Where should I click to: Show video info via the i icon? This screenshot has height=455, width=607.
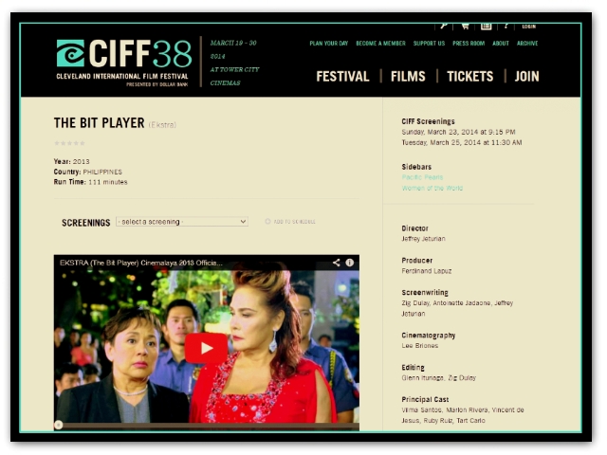tap(350, 263)
